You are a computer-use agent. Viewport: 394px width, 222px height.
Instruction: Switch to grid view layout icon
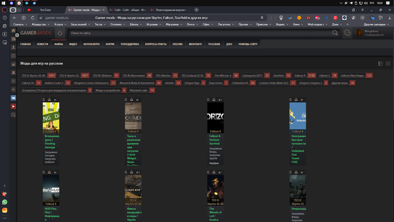tap(388, 64)
